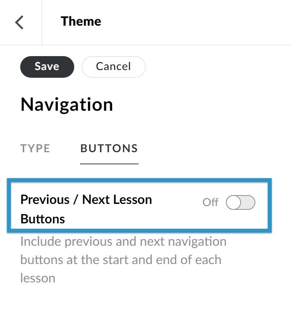The width and height of the screenshot is (291, 311).
Task: Click the Theme panel title
Action: tap(81, 21)
